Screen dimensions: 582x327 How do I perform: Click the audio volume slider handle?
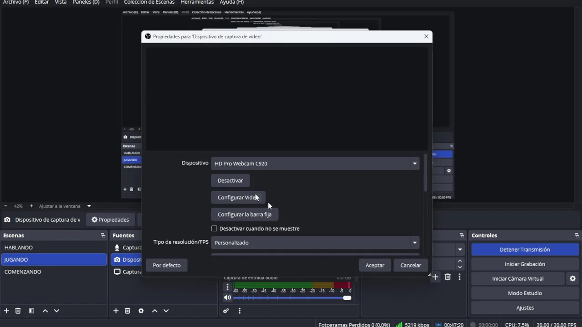(x=347, y=298)
